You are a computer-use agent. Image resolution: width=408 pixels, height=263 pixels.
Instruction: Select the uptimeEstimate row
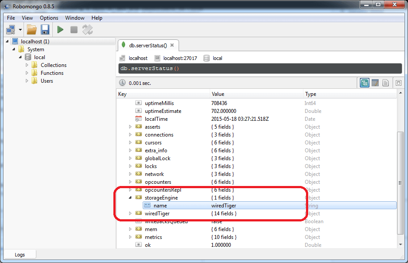tap(257, 111)
